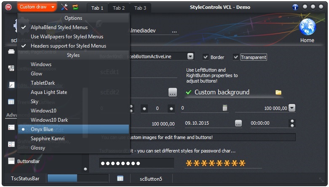The width and height of the screenshot is (329, 187).
Task: Switch to Tab 1
Action: point(97,8)
